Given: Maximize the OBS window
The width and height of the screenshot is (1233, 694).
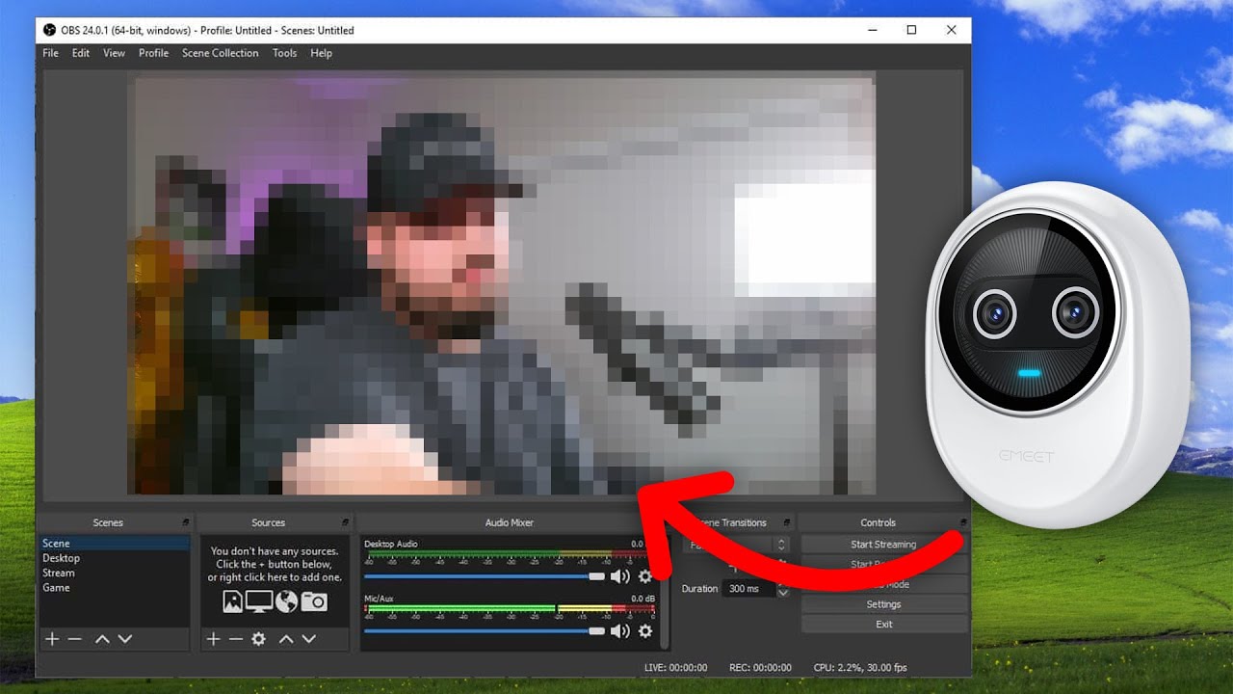Looking at the screenshot, I should (x=911, y=30).
